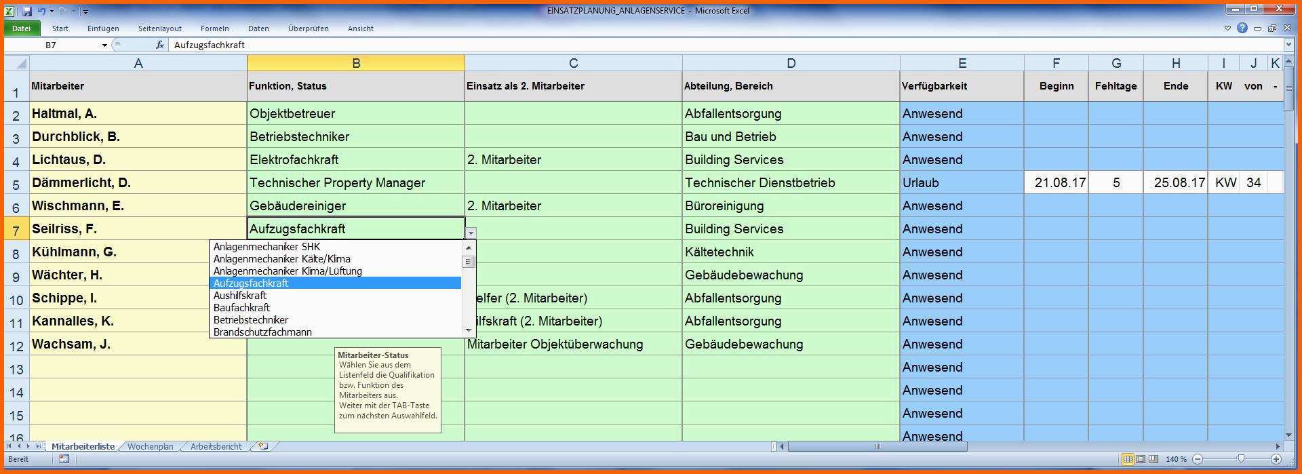The width and height of the screenshot is (1302, 474).
Task: Click the Bau und Betrieb cell
Action: pos(791,136)
